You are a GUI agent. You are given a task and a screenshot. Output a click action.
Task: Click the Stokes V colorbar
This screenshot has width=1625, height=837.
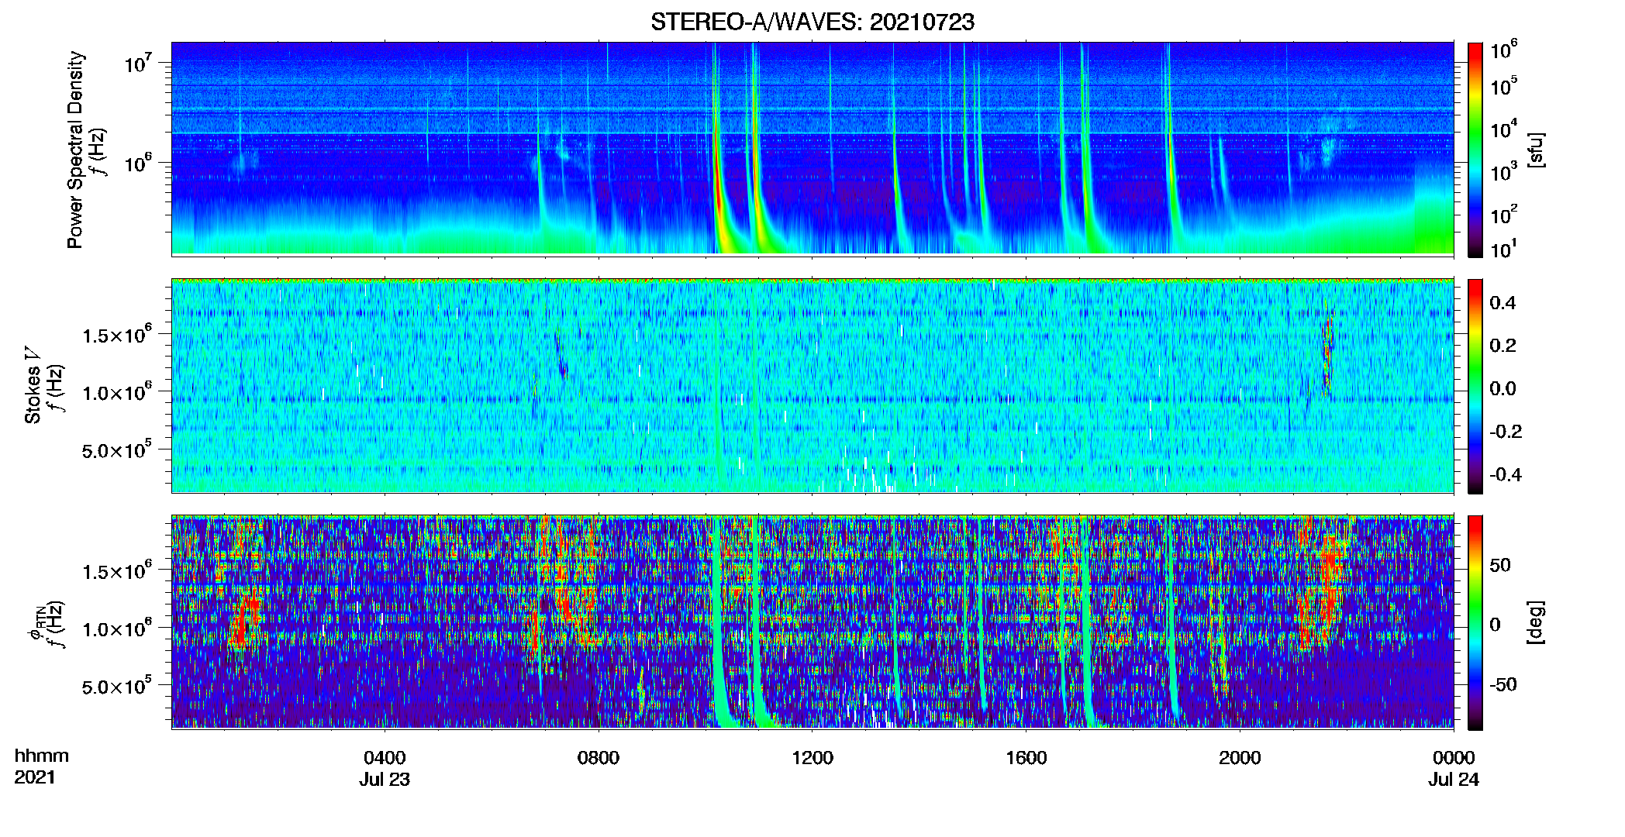(x=1475, y=386)
